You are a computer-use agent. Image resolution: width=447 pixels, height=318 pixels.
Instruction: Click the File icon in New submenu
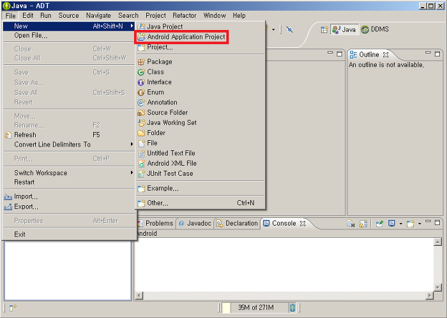click(141, 143)
